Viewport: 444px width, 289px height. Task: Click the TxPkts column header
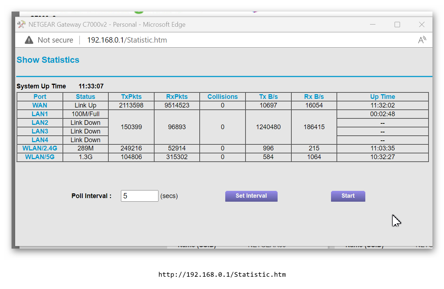[131, 96]
